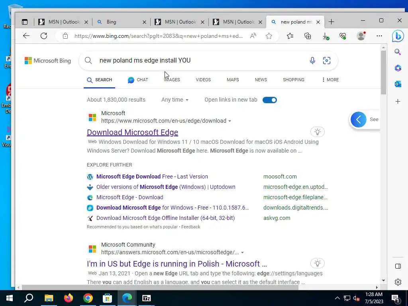Close the Bing browser tab

pyautogui.click(x=144, y=22)
